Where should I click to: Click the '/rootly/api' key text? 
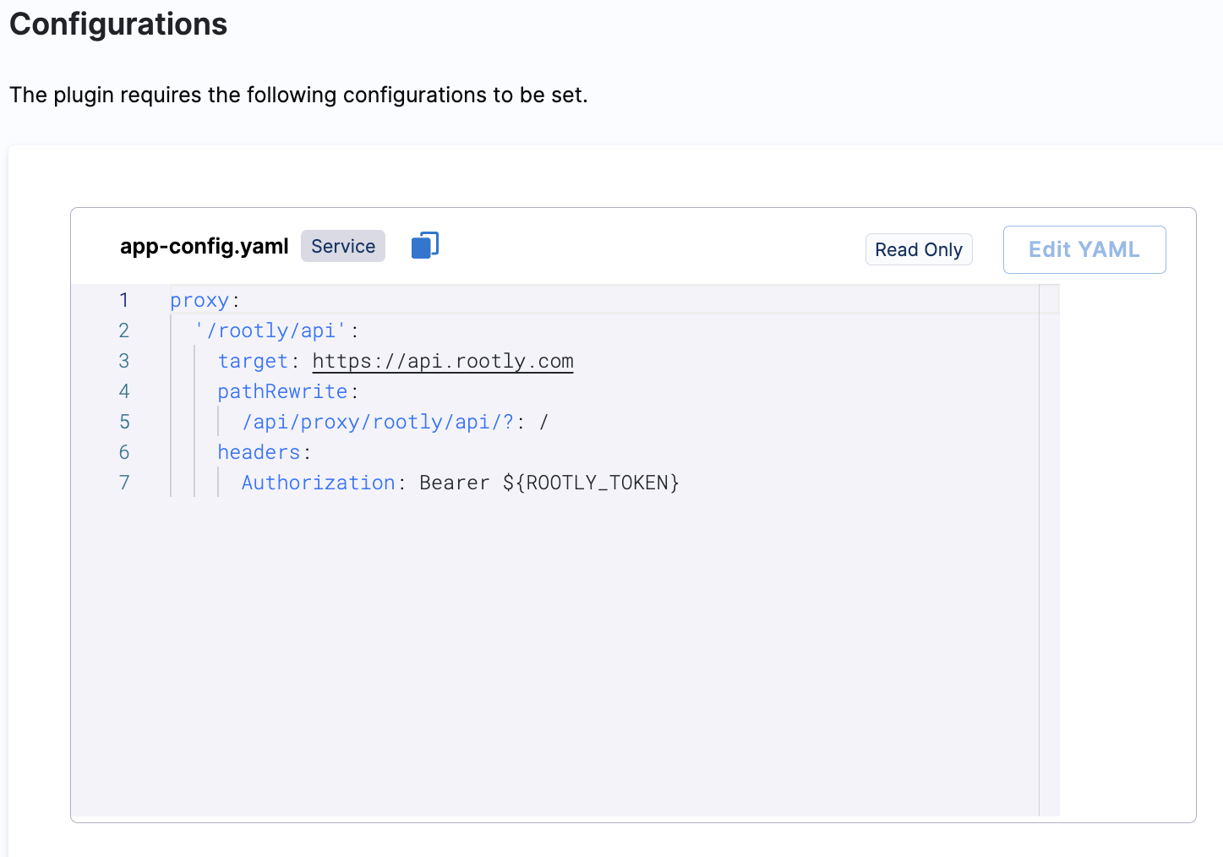point(270,331)
